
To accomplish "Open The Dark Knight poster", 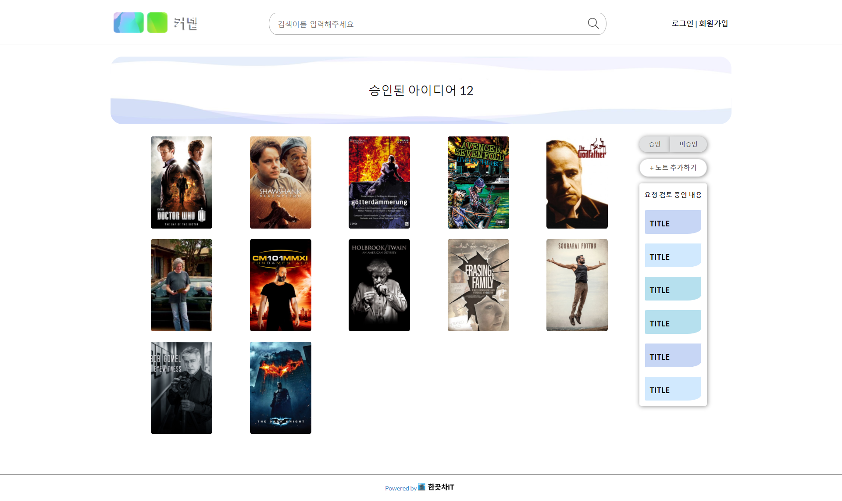I will pos(281,388).
